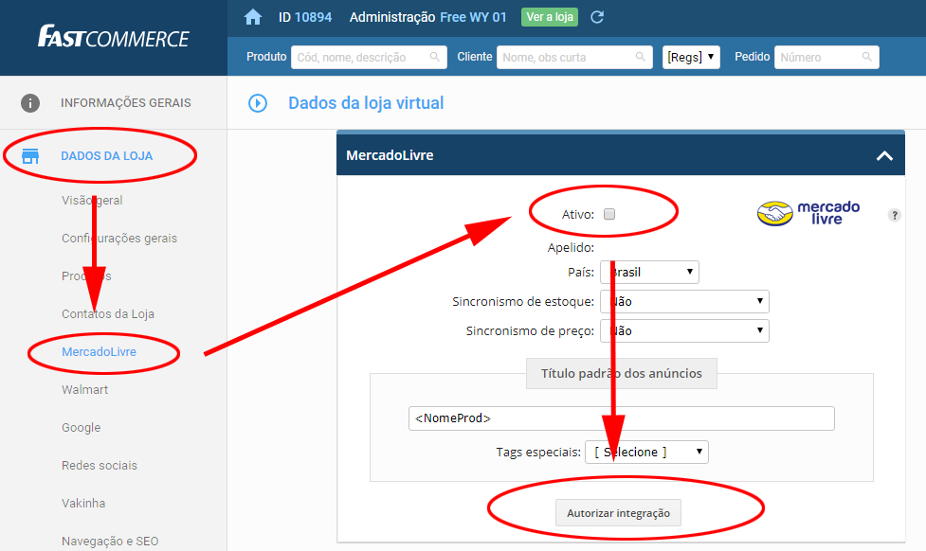Open the País dropdown
Screen dimensions: 926x551
[x=649, y=272]
